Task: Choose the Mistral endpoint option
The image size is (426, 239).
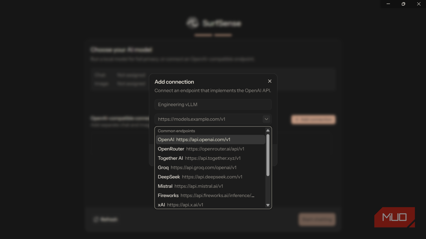Action: click(211, 186)
